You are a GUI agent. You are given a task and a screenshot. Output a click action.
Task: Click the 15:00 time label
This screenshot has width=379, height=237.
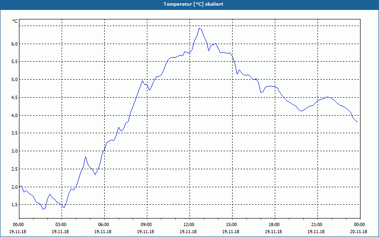[231, 225]
